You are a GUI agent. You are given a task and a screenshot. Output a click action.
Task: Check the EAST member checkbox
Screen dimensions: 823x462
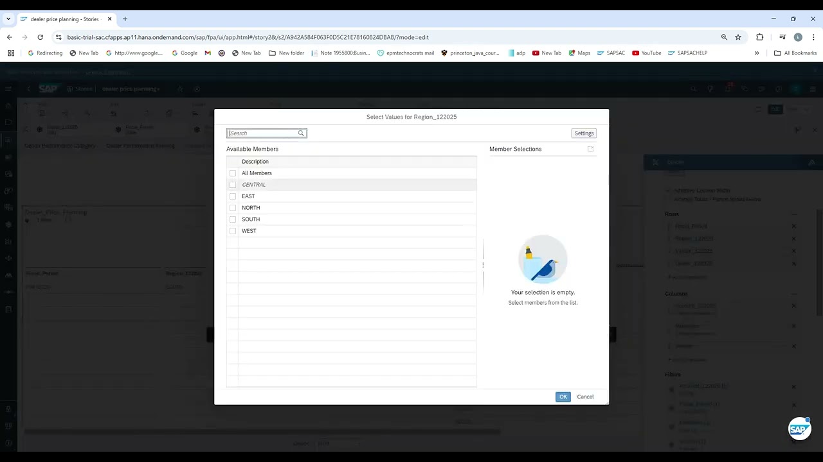[x=233, y=196]
